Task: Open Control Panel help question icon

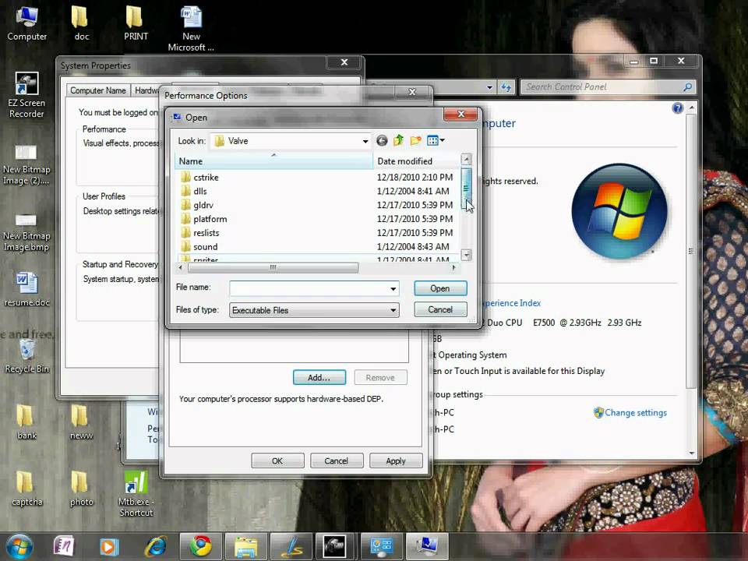Action: 677,108
